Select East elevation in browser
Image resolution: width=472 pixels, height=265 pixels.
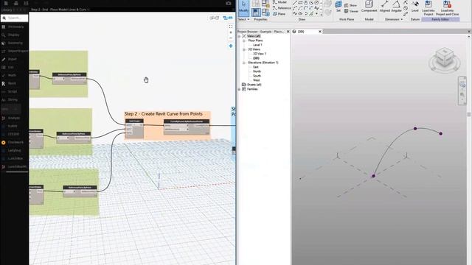(256, 67)
